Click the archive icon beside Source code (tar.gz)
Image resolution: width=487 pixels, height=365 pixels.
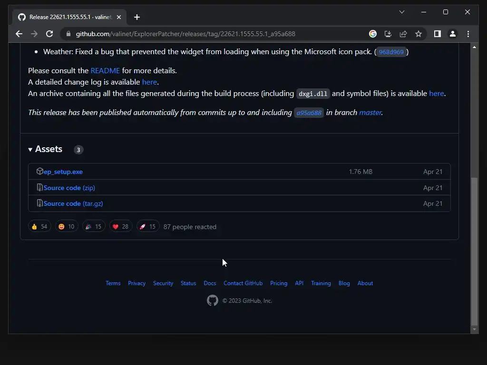[x=39, y=203]
